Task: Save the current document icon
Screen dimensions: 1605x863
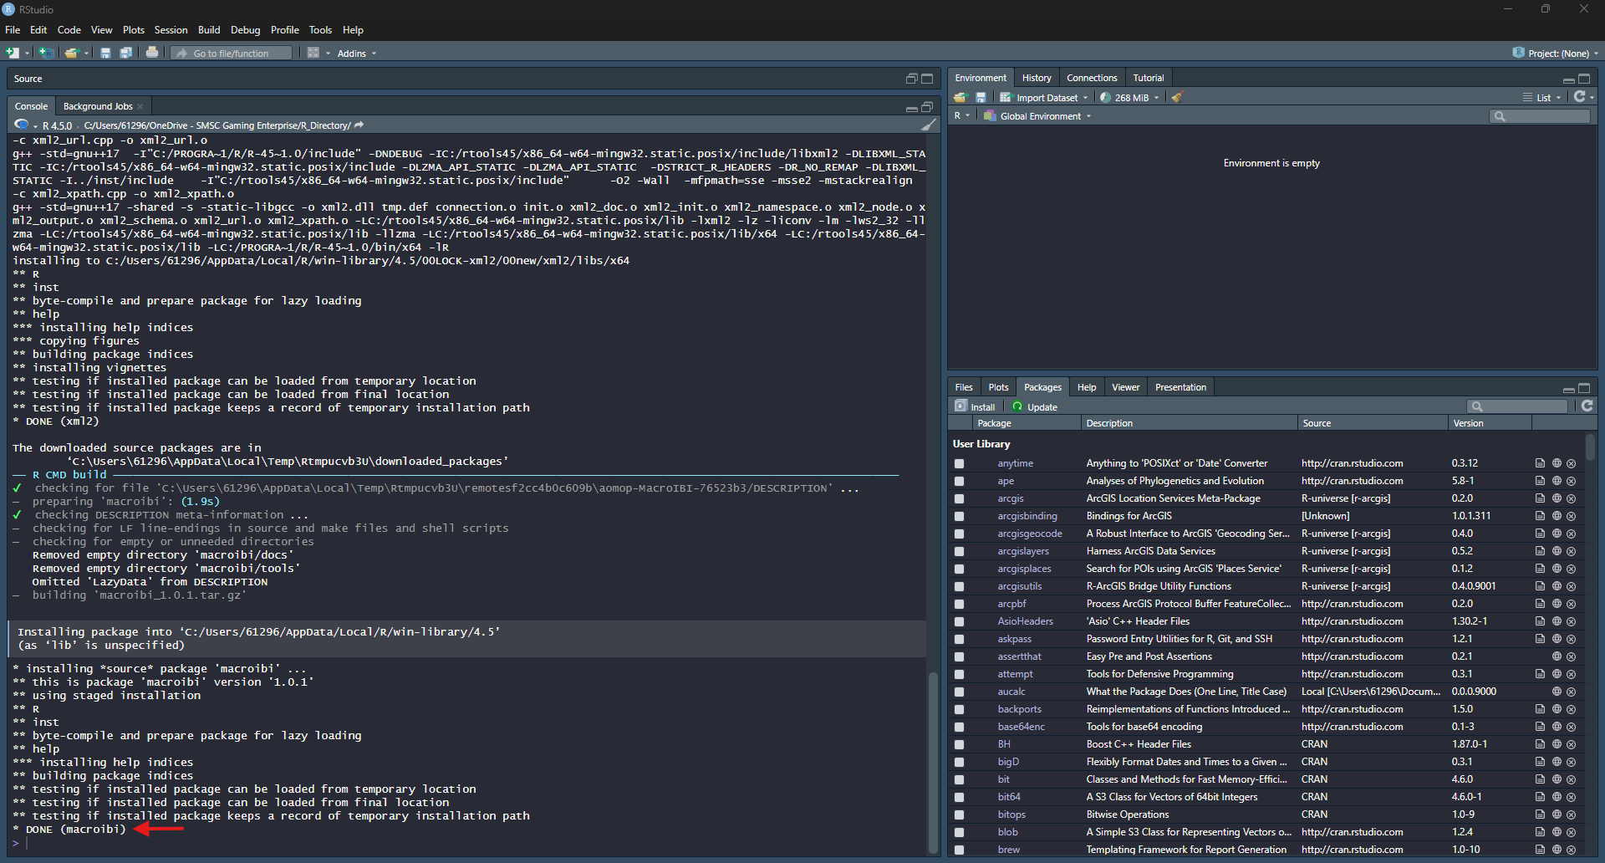Action: [105, 53]
